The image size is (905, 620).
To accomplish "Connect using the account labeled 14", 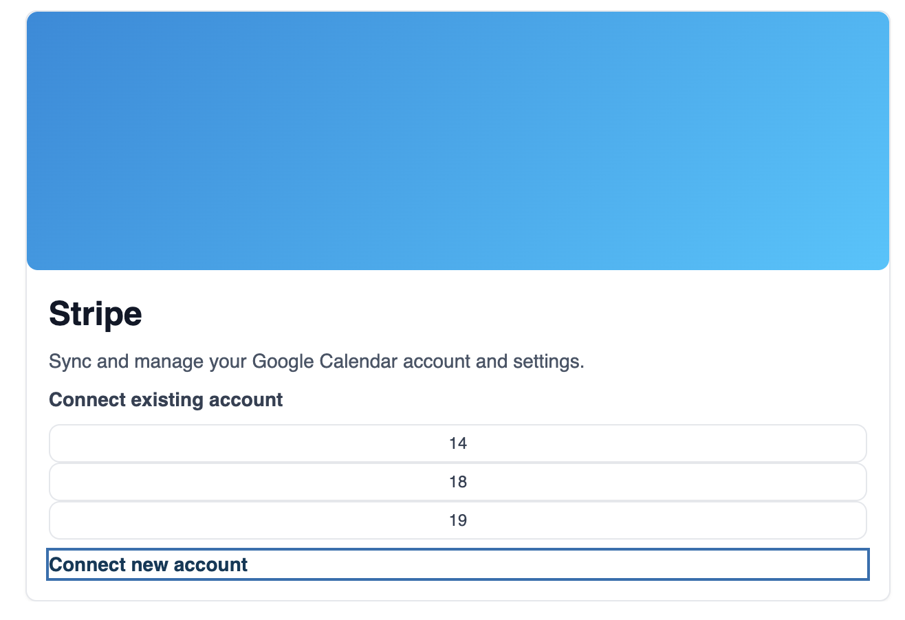I will 457,443.
